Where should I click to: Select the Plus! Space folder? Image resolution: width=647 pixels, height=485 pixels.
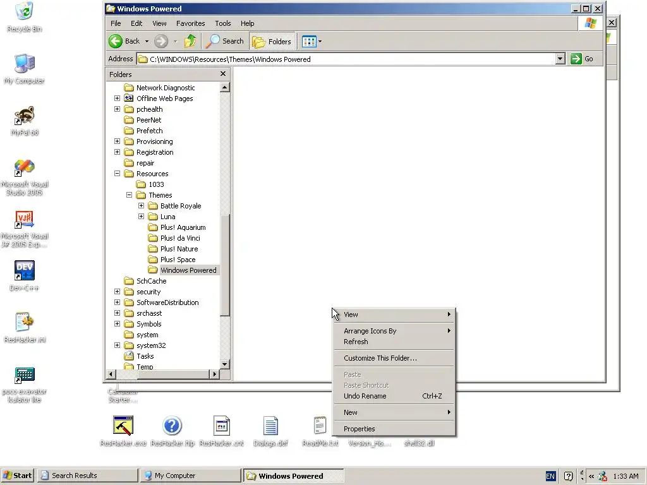(172, 259)
